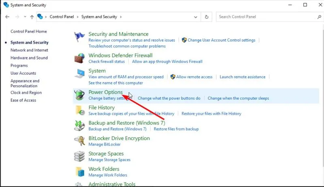Screen dimensions: 324x187
Task: Open Clock and Region in sidebar
Action: 26,92
